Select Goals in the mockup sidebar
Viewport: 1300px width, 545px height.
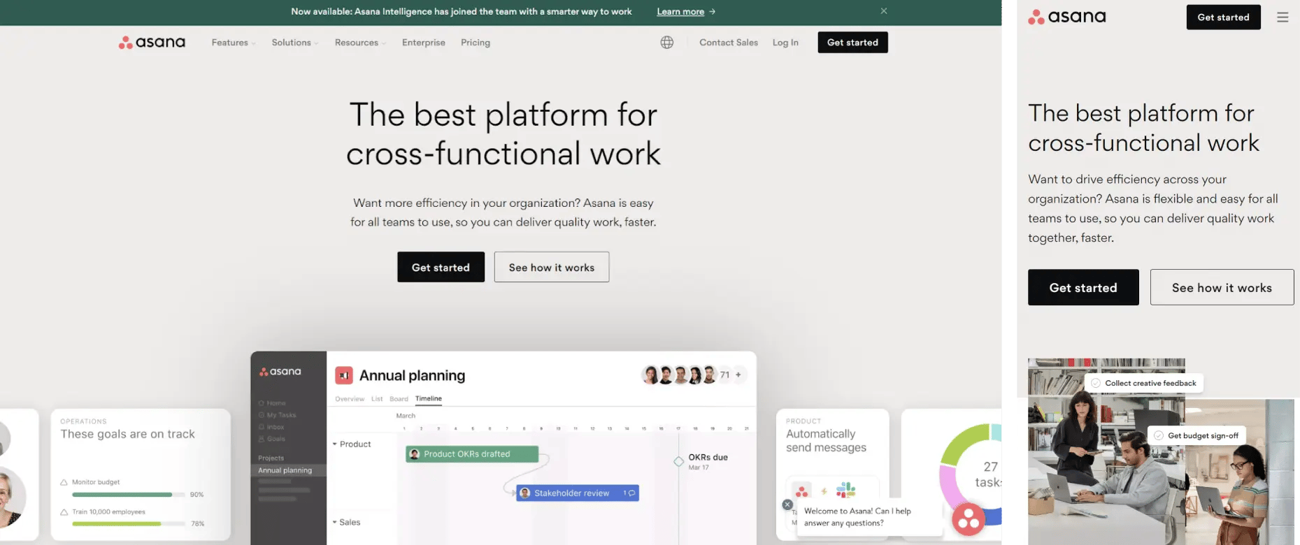[x=271, y=439]
